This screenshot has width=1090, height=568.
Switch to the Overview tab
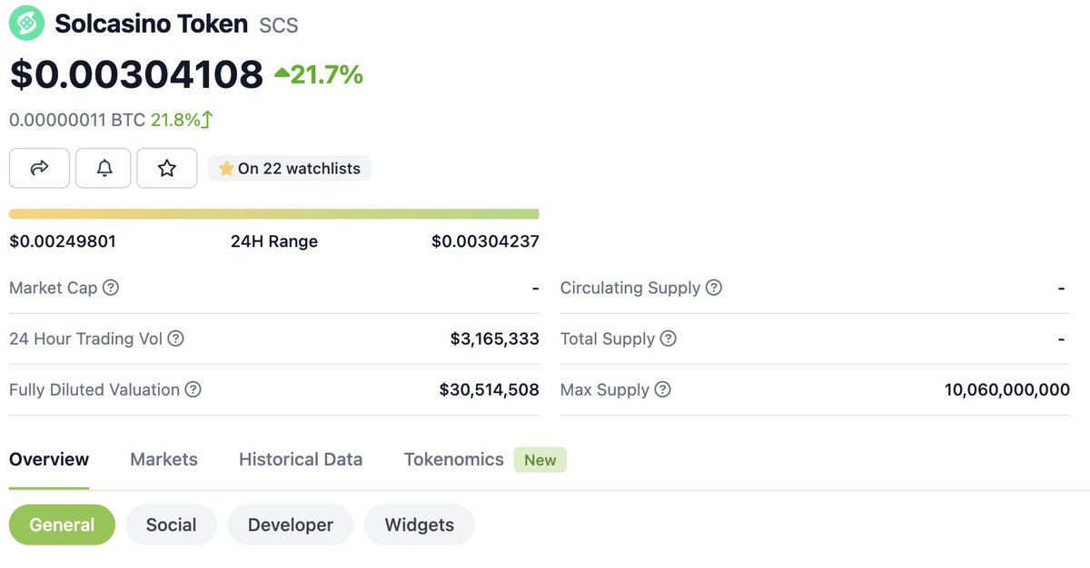click(x=49, y=459)
